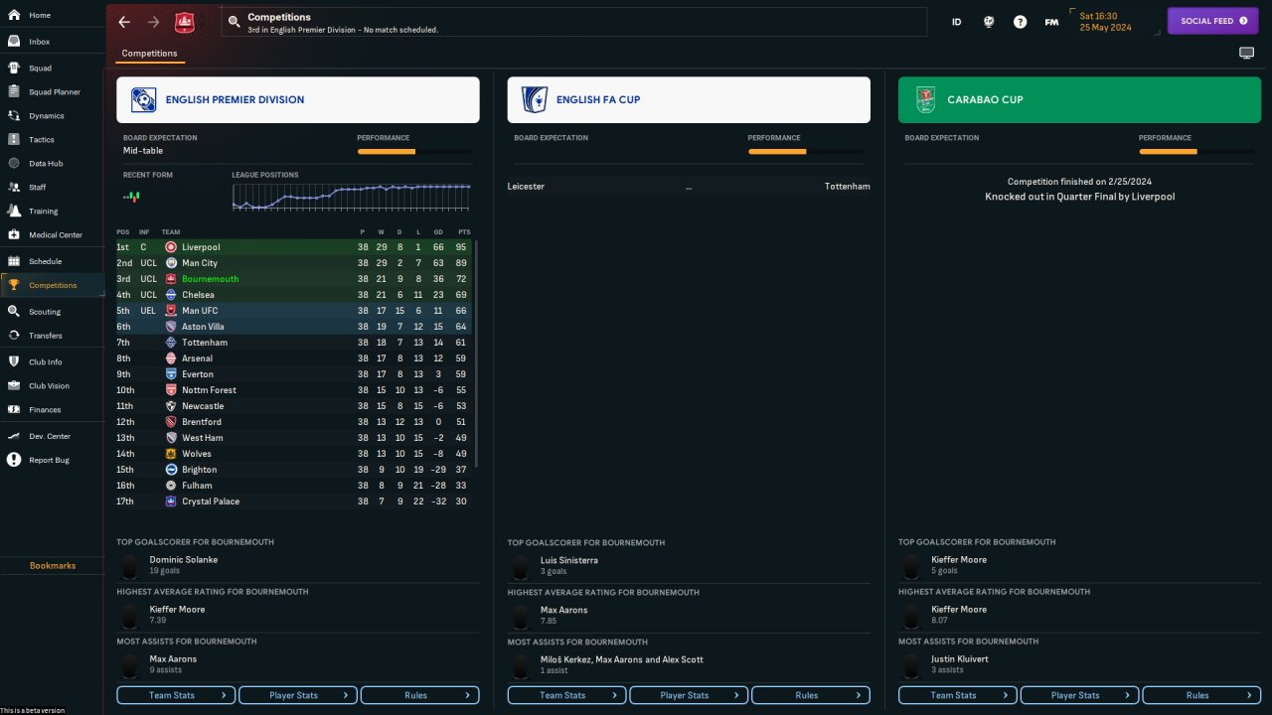Open Team Stats for the Carabao Cup

(958, 695)
